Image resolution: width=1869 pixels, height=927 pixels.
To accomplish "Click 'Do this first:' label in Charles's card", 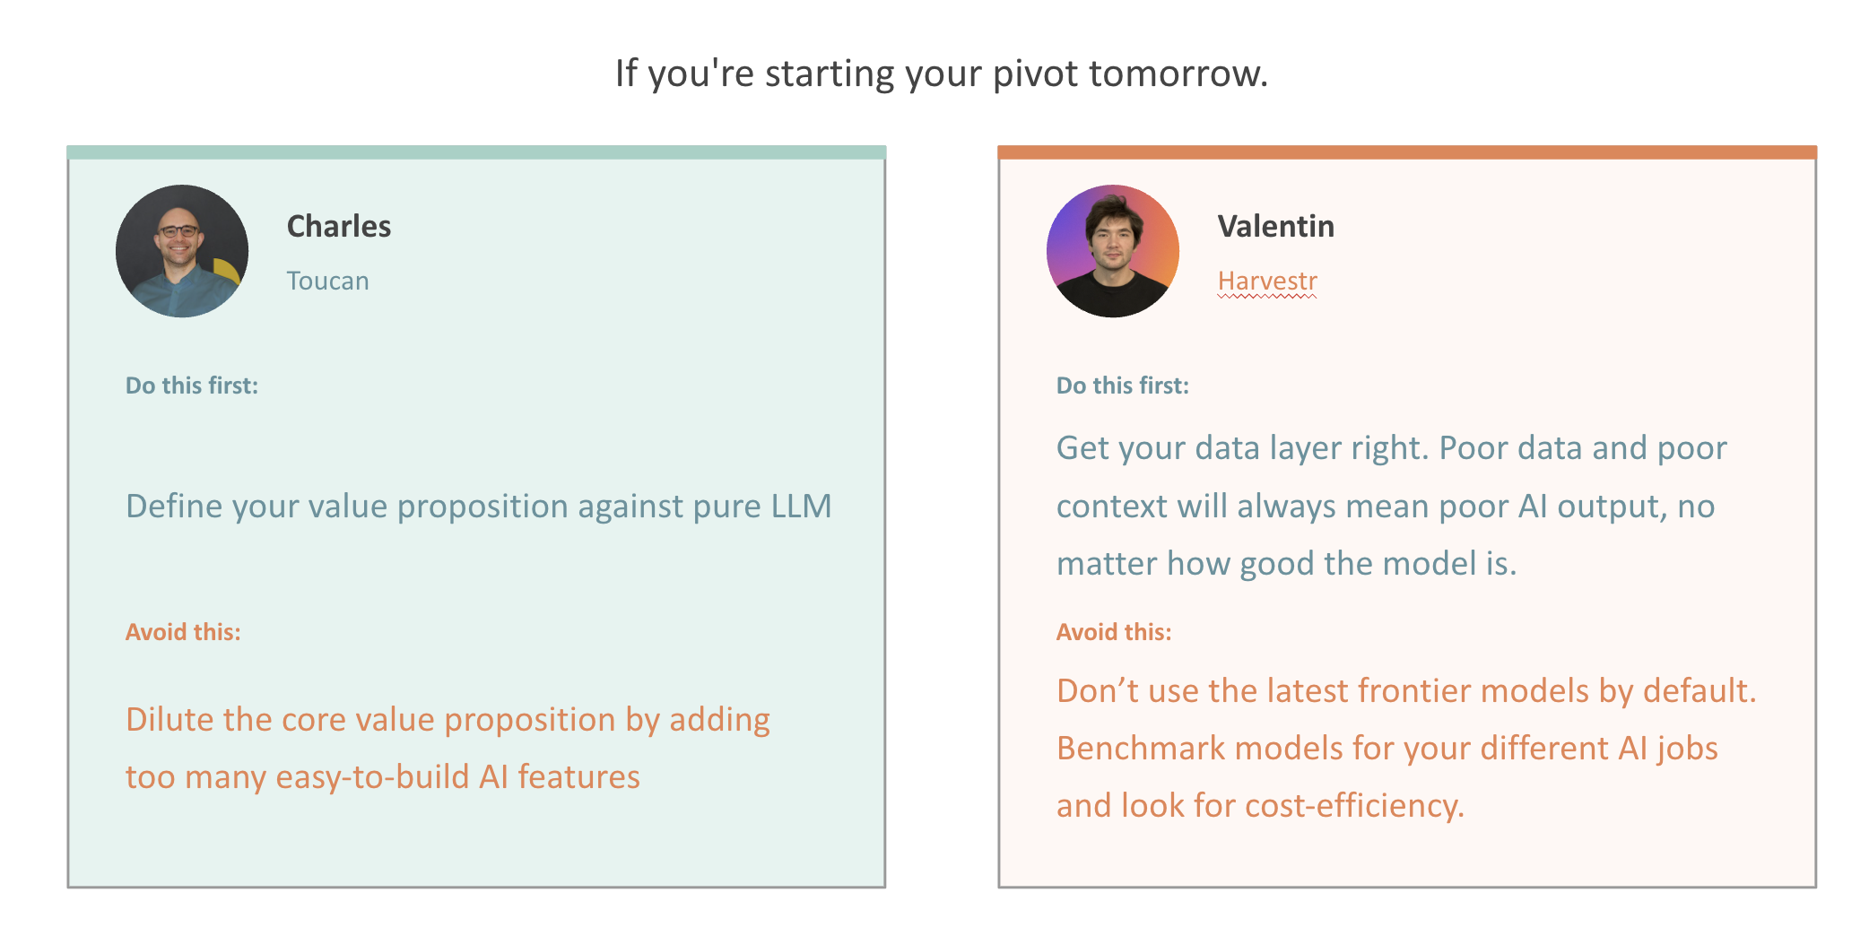I will pyautogui.click(x=192, y=386).
